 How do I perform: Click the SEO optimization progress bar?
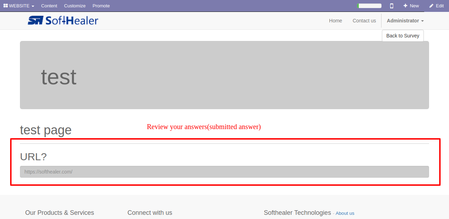pyautogui.click(x=369, y=6)
